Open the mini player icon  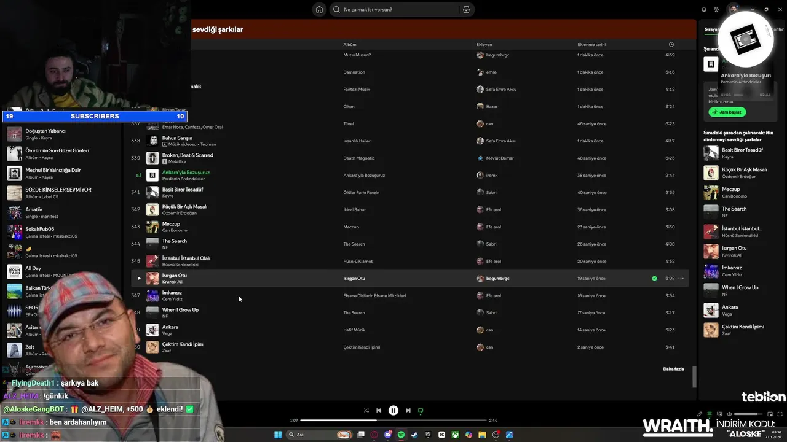770,414
